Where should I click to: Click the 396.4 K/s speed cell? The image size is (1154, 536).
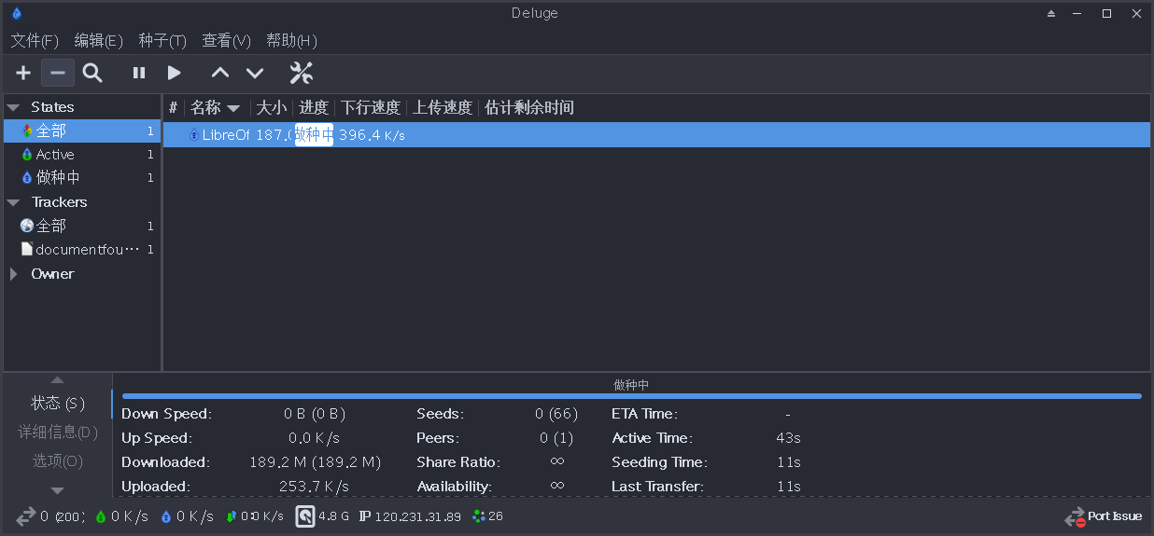[x=372, y=135]
